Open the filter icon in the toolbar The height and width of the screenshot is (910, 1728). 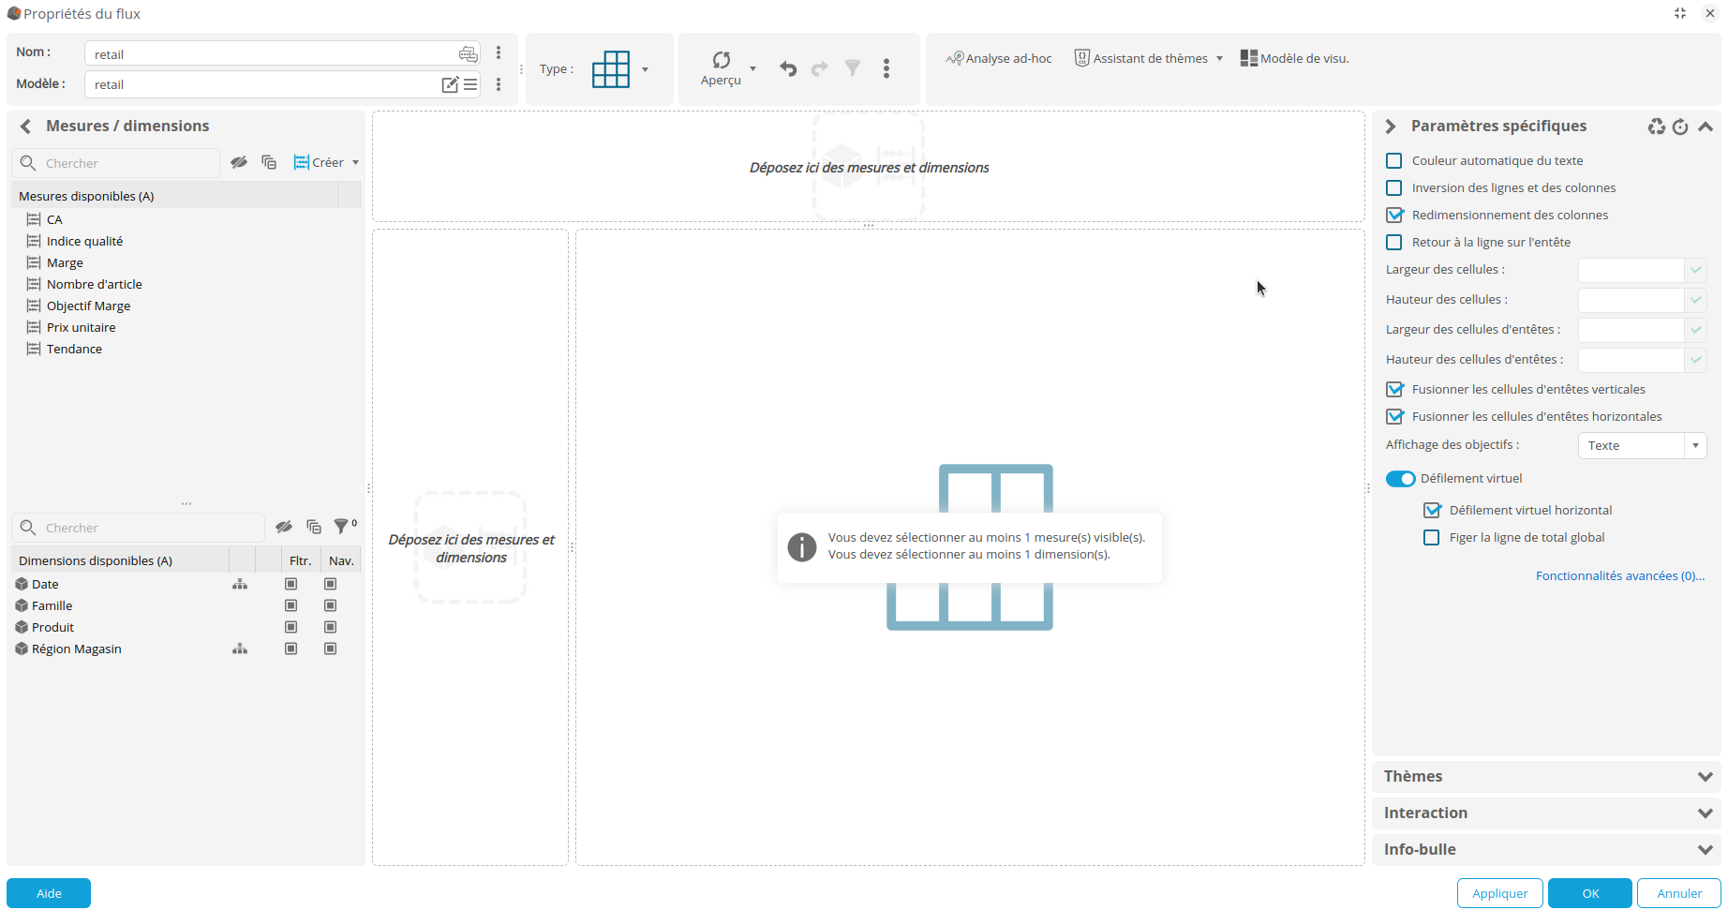coord(853,68)
